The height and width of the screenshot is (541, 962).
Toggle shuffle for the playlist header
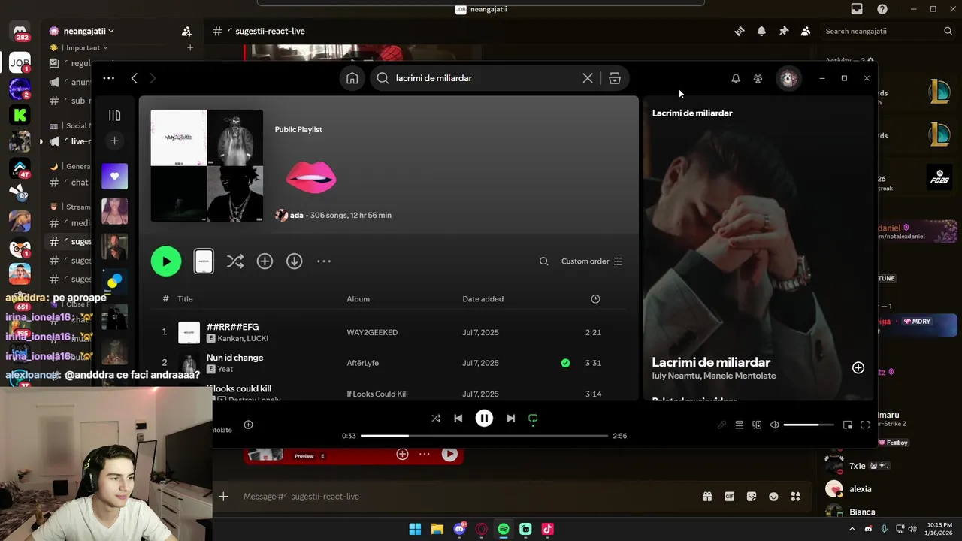[x=235, y=261]
